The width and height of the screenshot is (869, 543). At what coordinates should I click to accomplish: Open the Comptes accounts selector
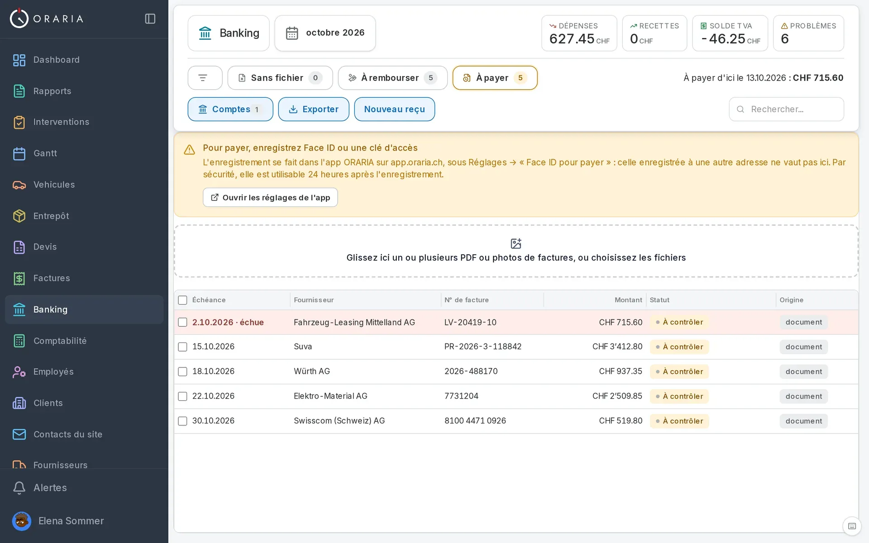[x=230, y=109]
